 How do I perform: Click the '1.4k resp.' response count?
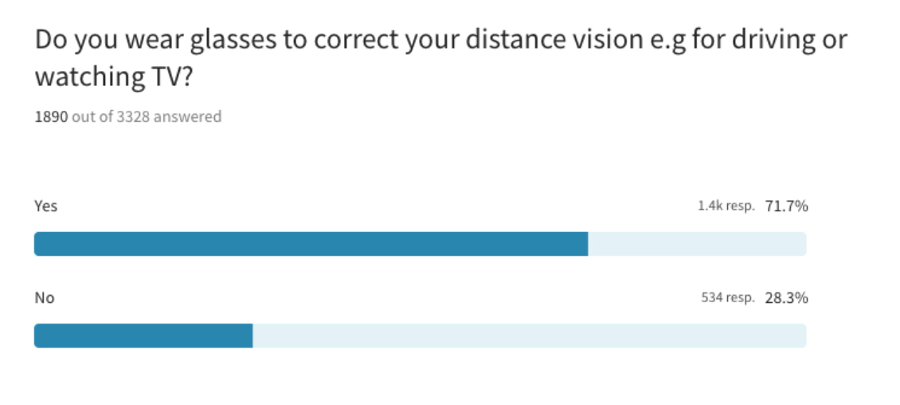pyautogui.click(x=726, y=206)
